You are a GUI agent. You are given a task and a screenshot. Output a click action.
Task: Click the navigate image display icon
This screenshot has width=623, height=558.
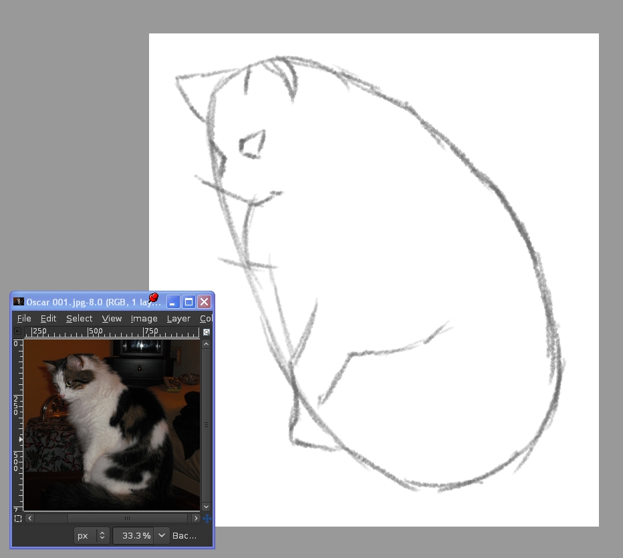tap(207, 518)
